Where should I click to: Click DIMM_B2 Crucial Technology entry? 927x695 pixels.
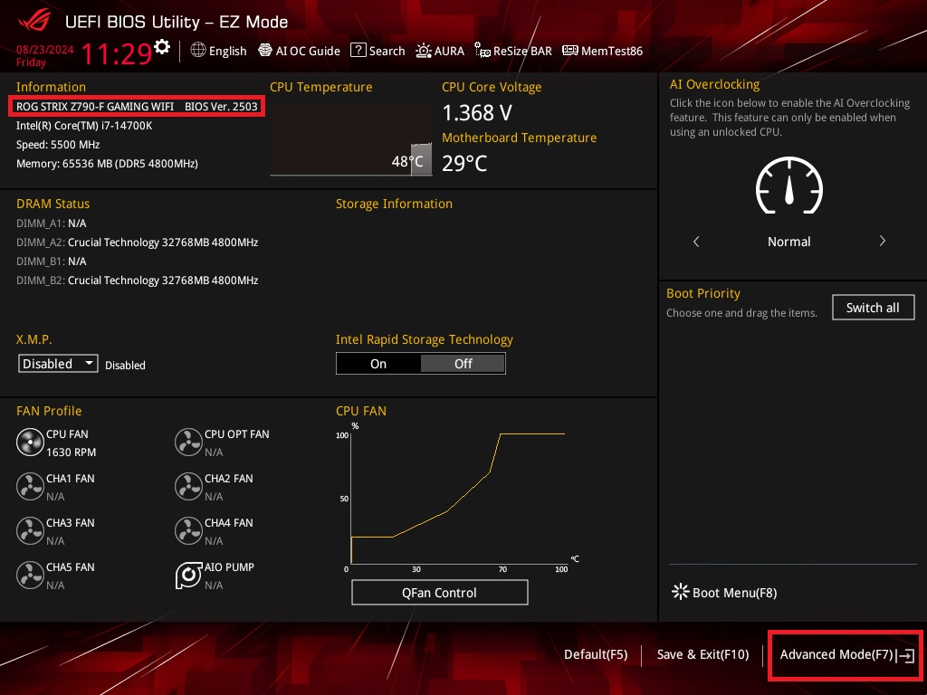pos(138,280)
